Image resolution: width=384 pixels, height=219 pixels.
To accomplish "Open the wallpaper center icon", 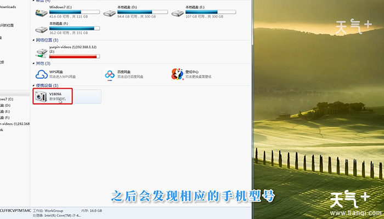I will coord(177,74).
